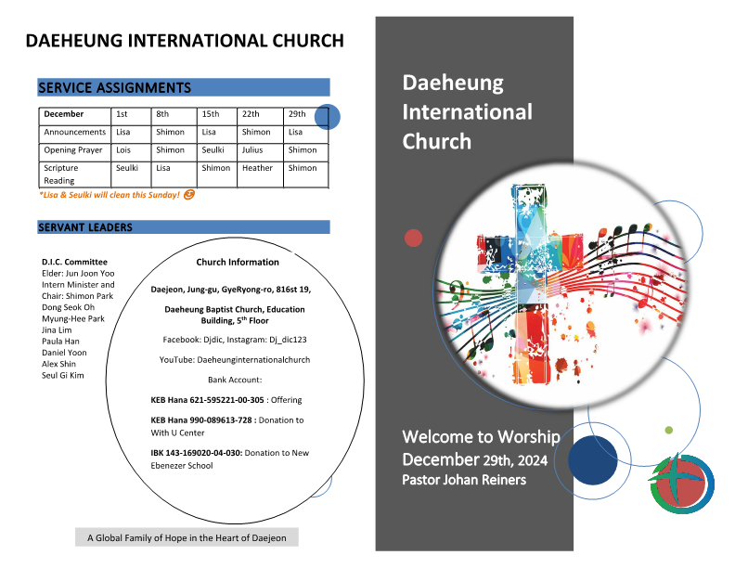Select the SERVICE ASSIGNMENTS header bar
The height and width of the screenshot is (568, 735).
[x=183, y=88]
